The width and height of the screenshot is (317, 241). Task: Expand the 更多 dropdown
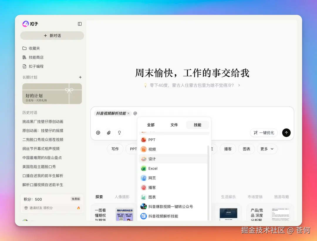click(267, 149)
